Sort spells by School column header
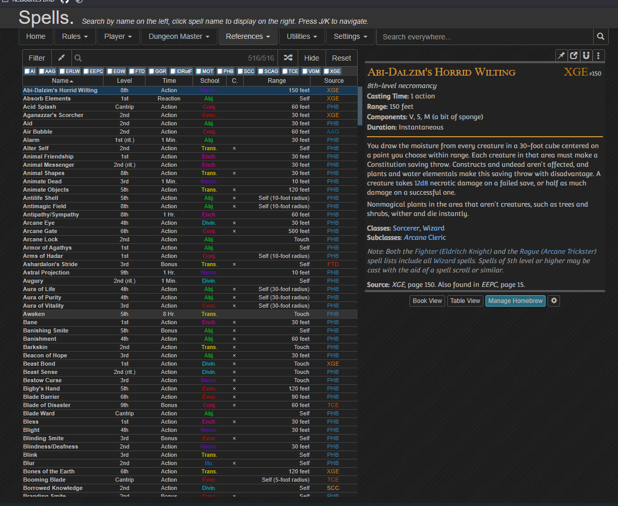Viewport: 618px width, 506px height. pyautogui.click(x=210, y=81)
